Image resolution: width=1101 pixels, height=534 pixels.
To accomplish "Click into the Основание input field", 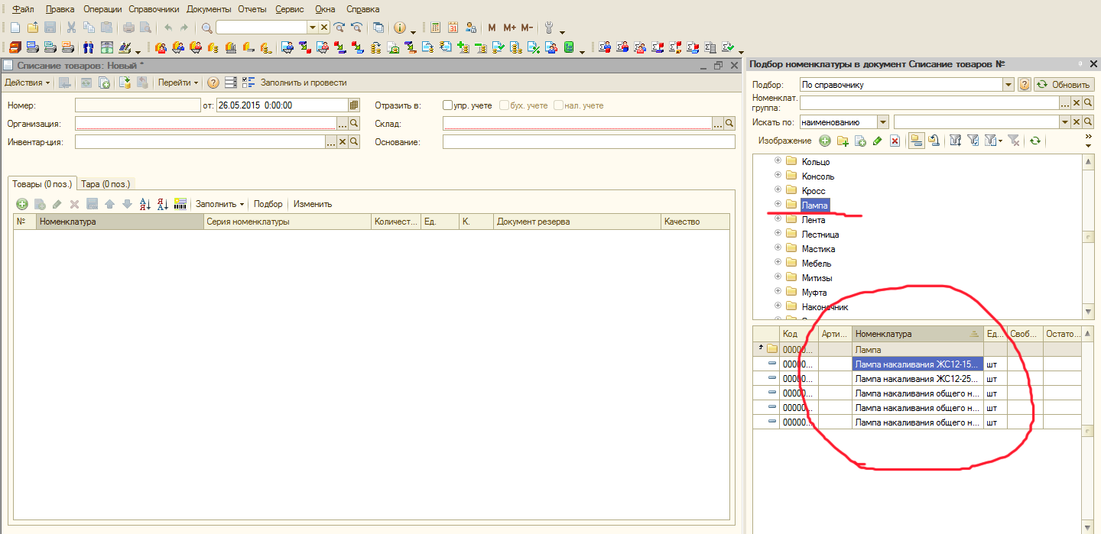I will pos(588,142).
